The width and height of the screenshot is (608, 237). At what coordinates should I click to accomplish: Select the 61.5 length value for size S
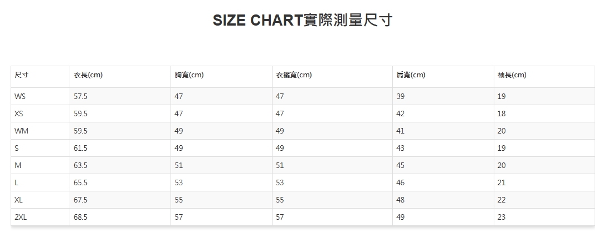point(80,149)
